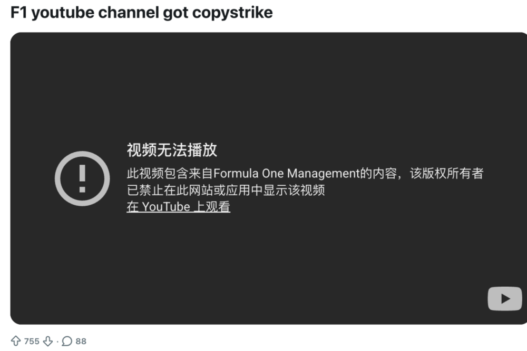Select the 视频无法播放 heading
The height and width of the screenshot is (351, 527).
172,149
